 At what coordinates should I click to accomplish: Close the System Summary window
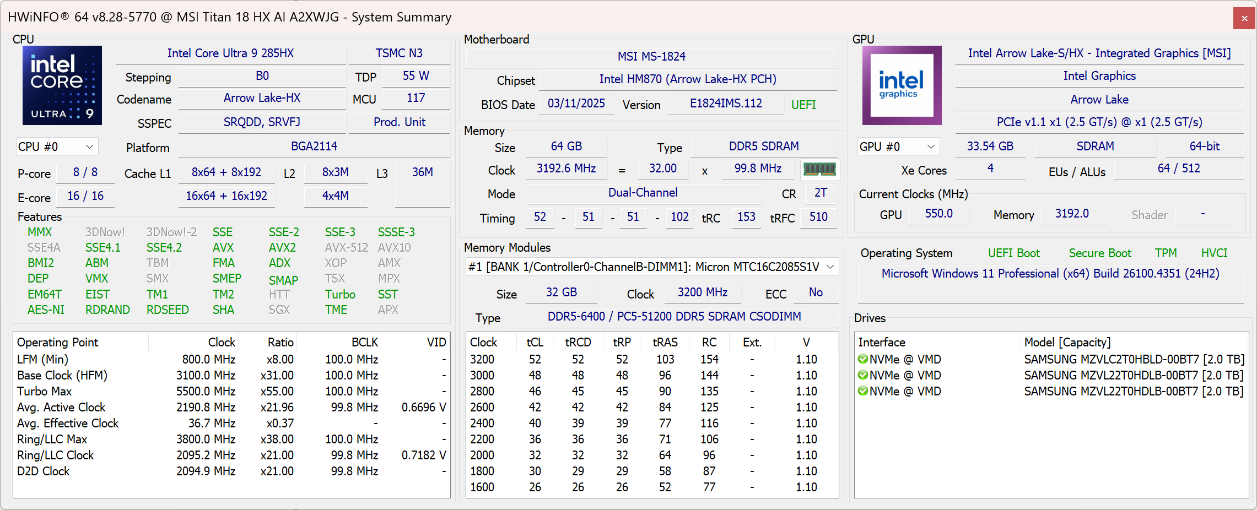click(x=1244, y=18)
